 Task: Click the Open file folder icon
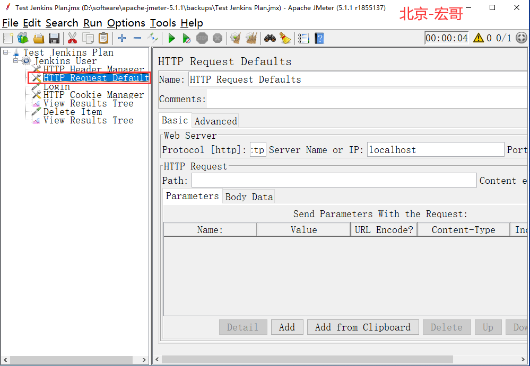(x=39, y=38)
